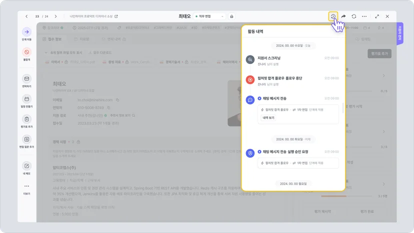
Task: Expand the evaluation row chevron near 3/5
Action: 383,131
